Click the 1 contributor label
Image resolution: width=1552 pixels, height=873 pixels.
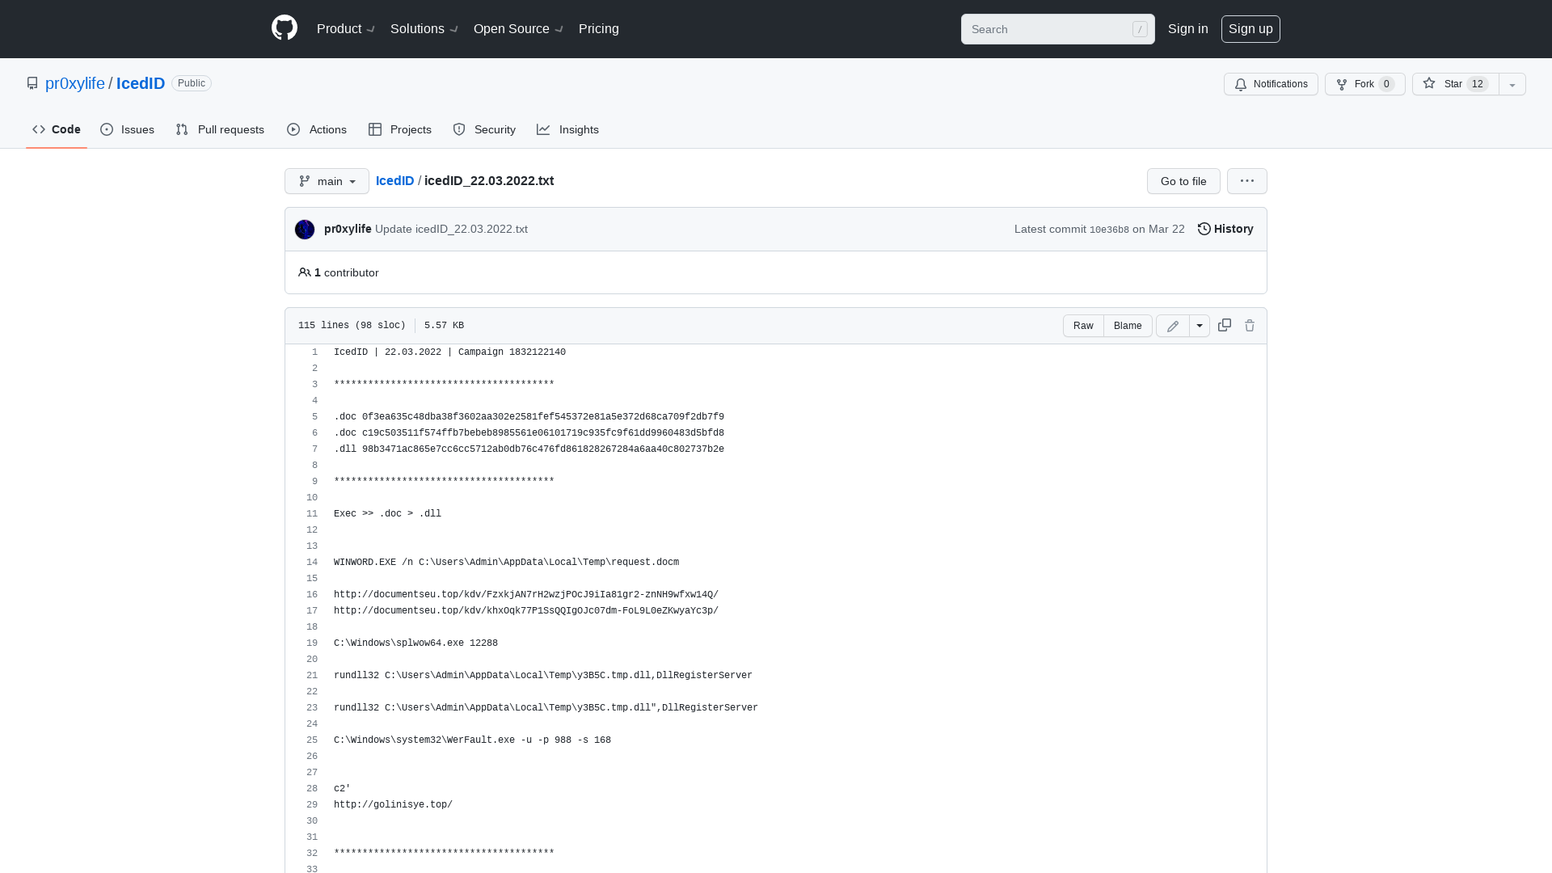[x=339, y=272]
